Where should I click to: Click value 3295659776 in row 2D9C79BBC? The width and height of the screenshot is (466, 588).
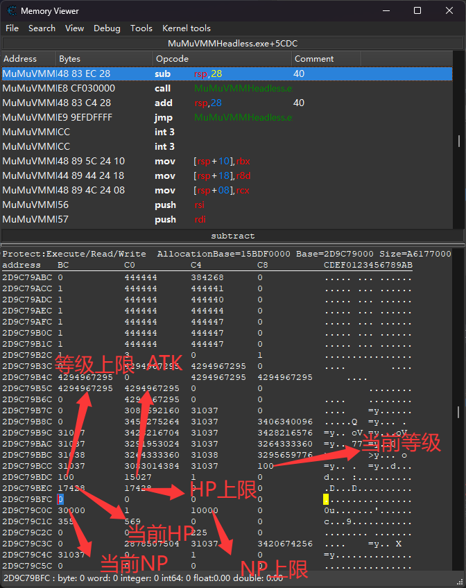click(x=285, y=455)
